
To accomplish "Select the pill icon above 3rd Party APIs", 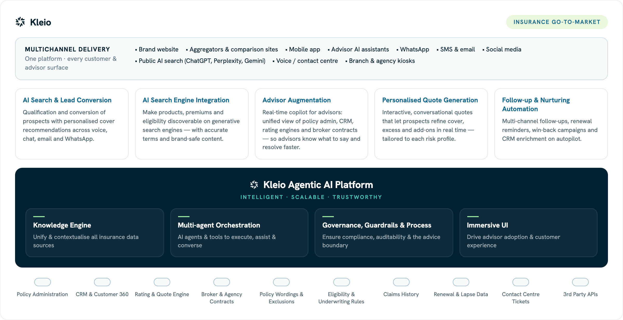I will (580, 282).
